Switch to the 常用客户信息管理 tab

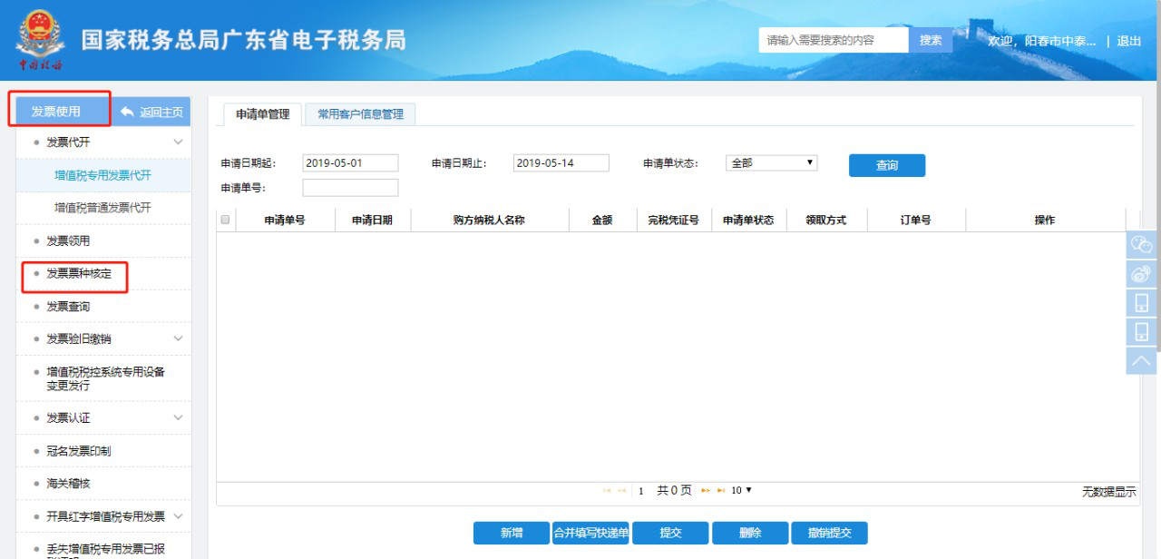[360, 114]
